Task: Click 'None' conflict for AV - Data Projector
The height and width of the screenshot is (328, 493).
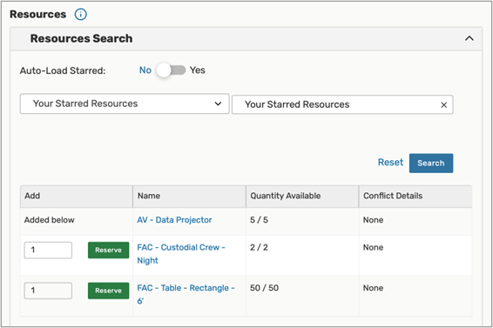Action: click(373, 220)
